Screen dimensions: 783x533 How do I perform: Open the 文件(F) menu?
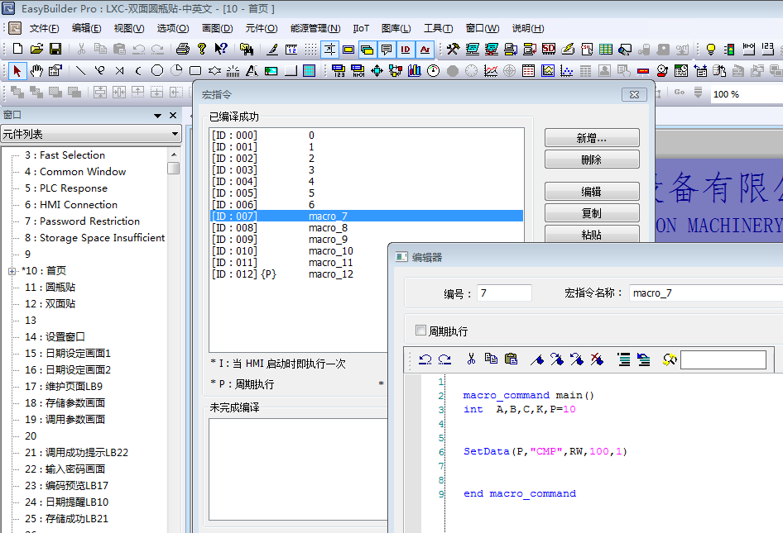43,28
